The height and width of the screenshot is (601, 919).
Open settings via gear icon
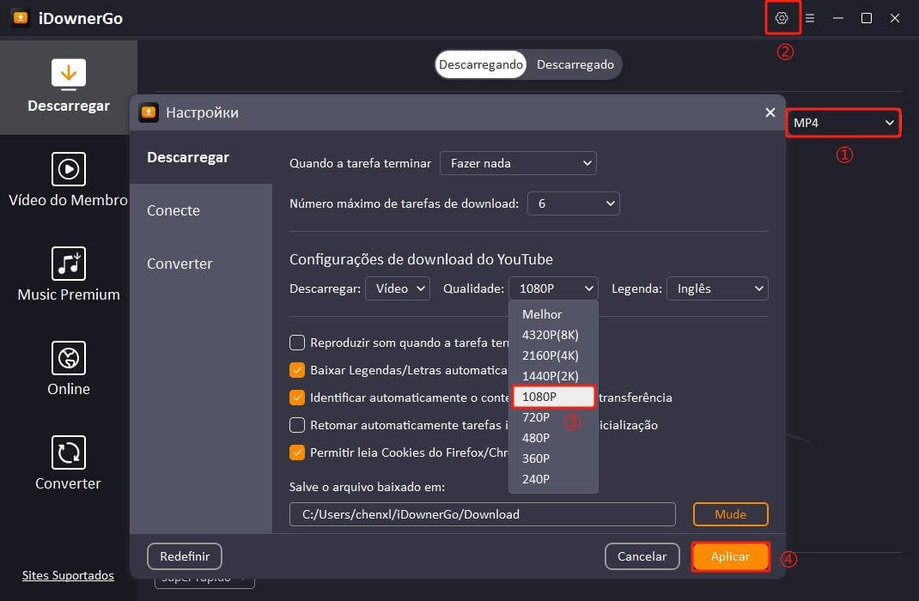tap(782, 18)
